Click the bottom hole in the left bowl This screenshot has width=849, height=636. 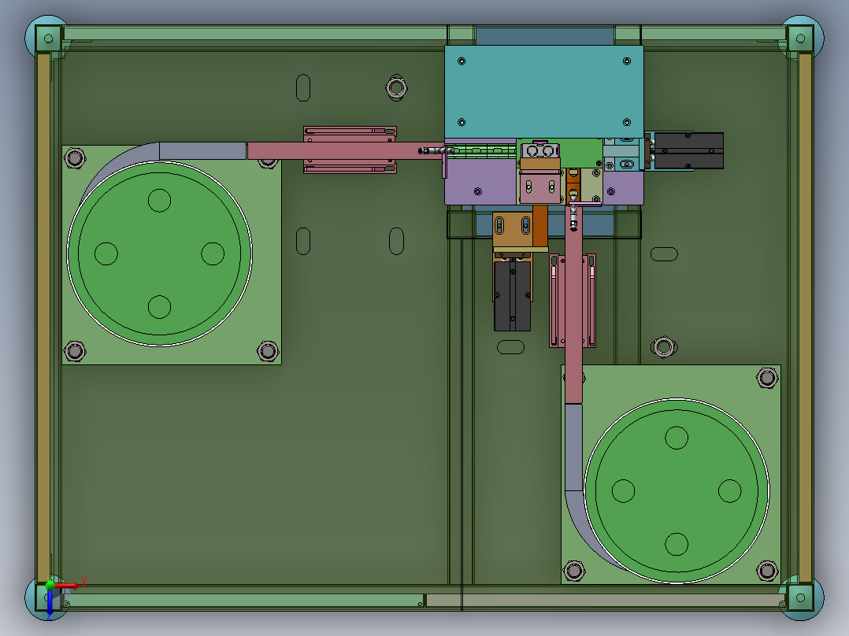159,307
